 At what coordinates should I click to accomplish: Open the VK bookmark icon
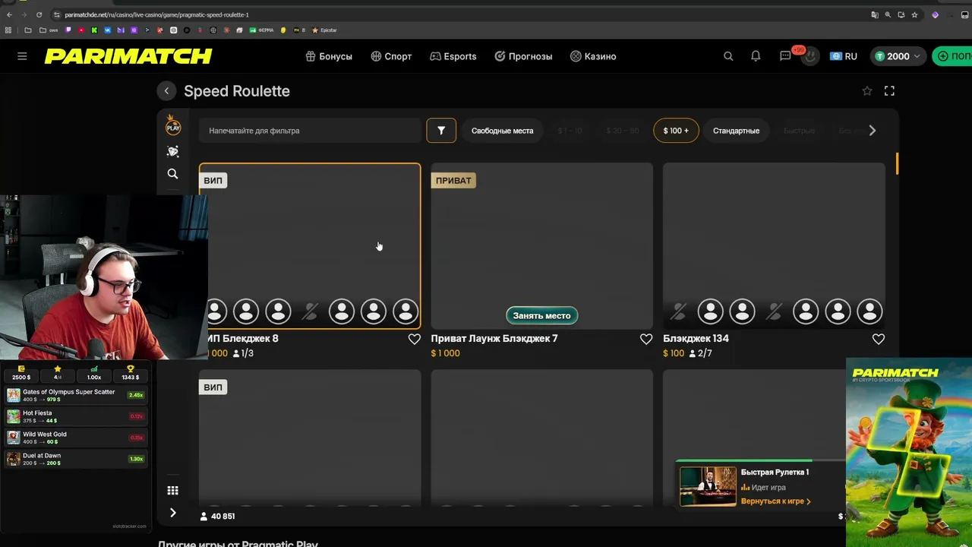coord(107,30)
